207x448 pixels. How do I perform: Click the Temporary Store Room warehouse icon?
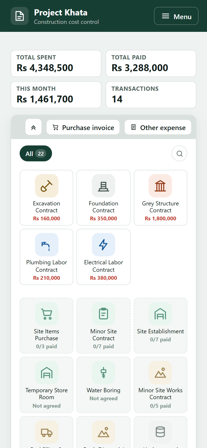pos(47,373)
